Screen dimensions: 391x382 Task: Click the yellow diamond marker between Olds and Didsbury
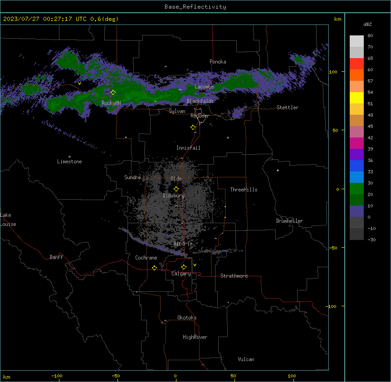click(176, 189)
